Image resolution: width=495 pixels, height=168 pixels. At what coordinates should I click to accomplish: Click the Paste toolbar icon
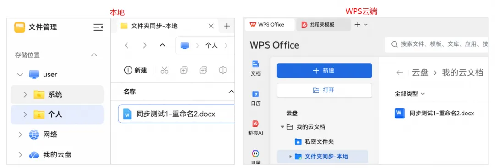(x=203, y=70)
